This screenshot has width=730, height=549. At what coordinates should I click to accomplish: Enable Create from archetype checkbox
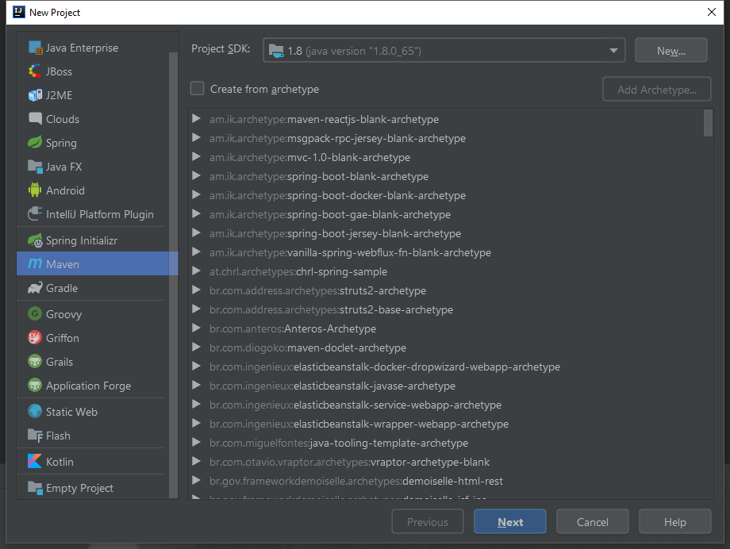[197, 89]
